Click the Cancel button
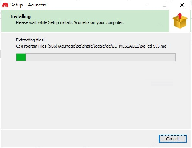This screenshot has height=148, width=192. click(x=173, y=139)
